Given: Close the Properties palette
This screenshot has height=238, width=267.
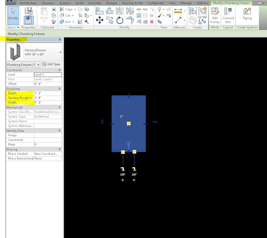Looking at the screenshot, I should 60,40.
